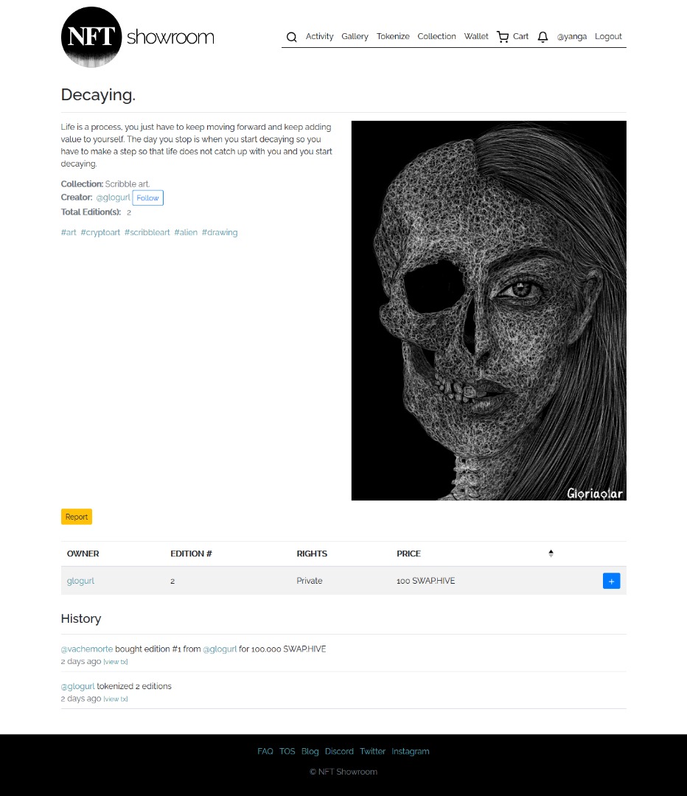Viewport: 687px width, 796px height.
Task: Open the Tokenize menu item
Action: coord(393,37)
